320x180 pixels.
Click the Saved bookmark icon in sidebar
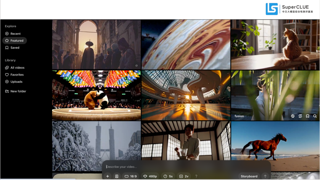coord(7,48)
